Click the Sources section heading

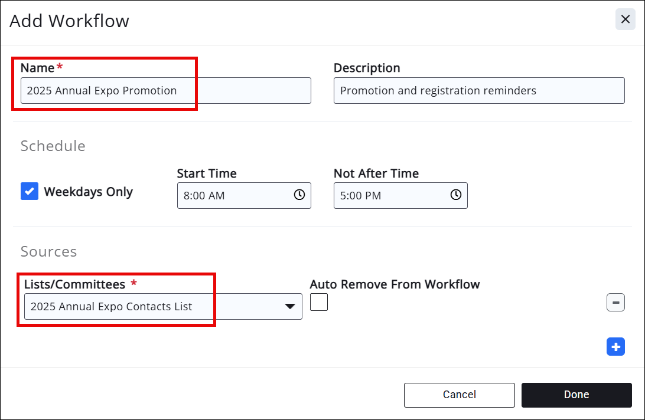(48, 251)
